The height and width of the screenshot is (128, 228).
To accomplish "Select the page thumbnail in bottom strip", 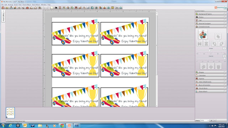I will (10, 113).
